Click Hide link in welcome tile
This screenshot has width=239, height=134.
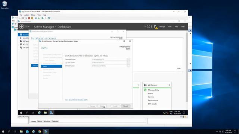coord(179,68)
